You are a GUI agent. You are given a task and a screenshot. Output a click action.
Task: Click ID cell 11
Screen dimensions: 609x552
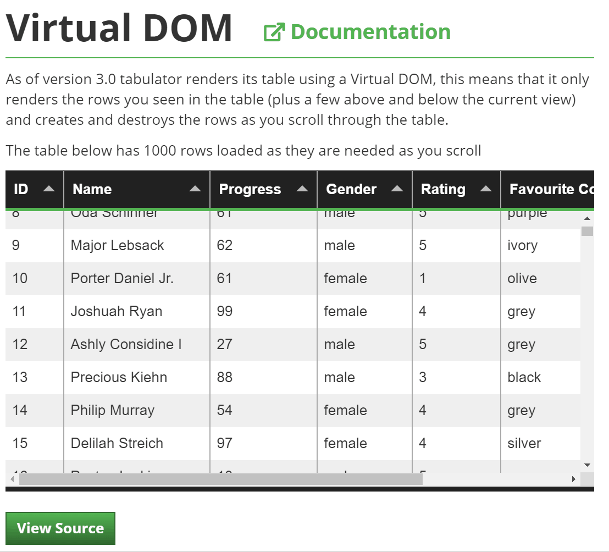click(x=35, y=312)
